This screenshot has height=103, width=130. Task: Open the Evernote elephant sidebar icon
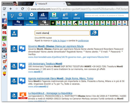pyautogui.click(x=4, y=38)
